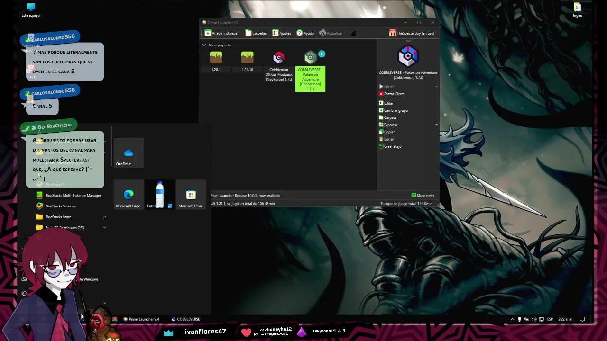Switch to COBBLEVERSE taskbar button
Image resolution: width=607 pixels, height=341 pixels.
[x=185, y=319]
